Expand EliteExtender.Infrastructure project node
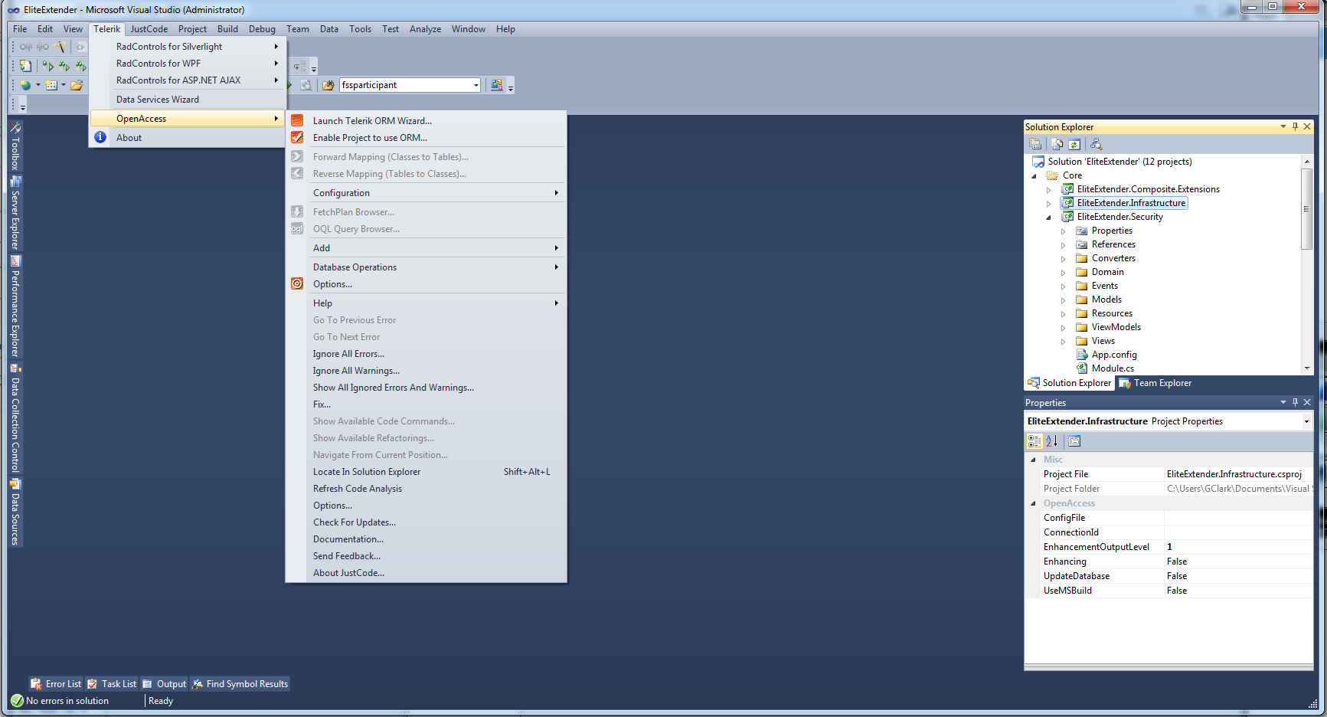The image size is (1327, 717). coord(1049,203)
